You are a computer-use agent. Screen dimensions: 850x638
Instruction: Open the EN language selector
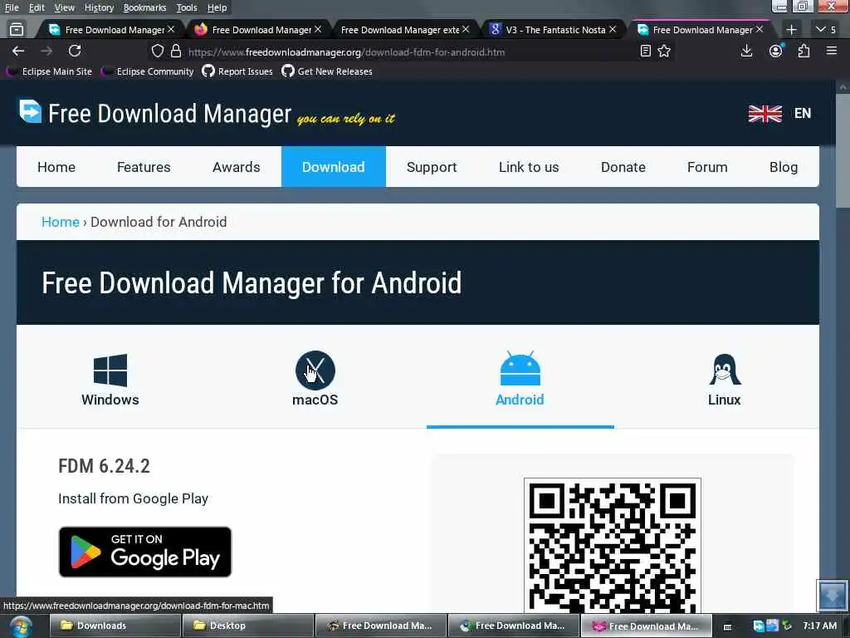803,113
